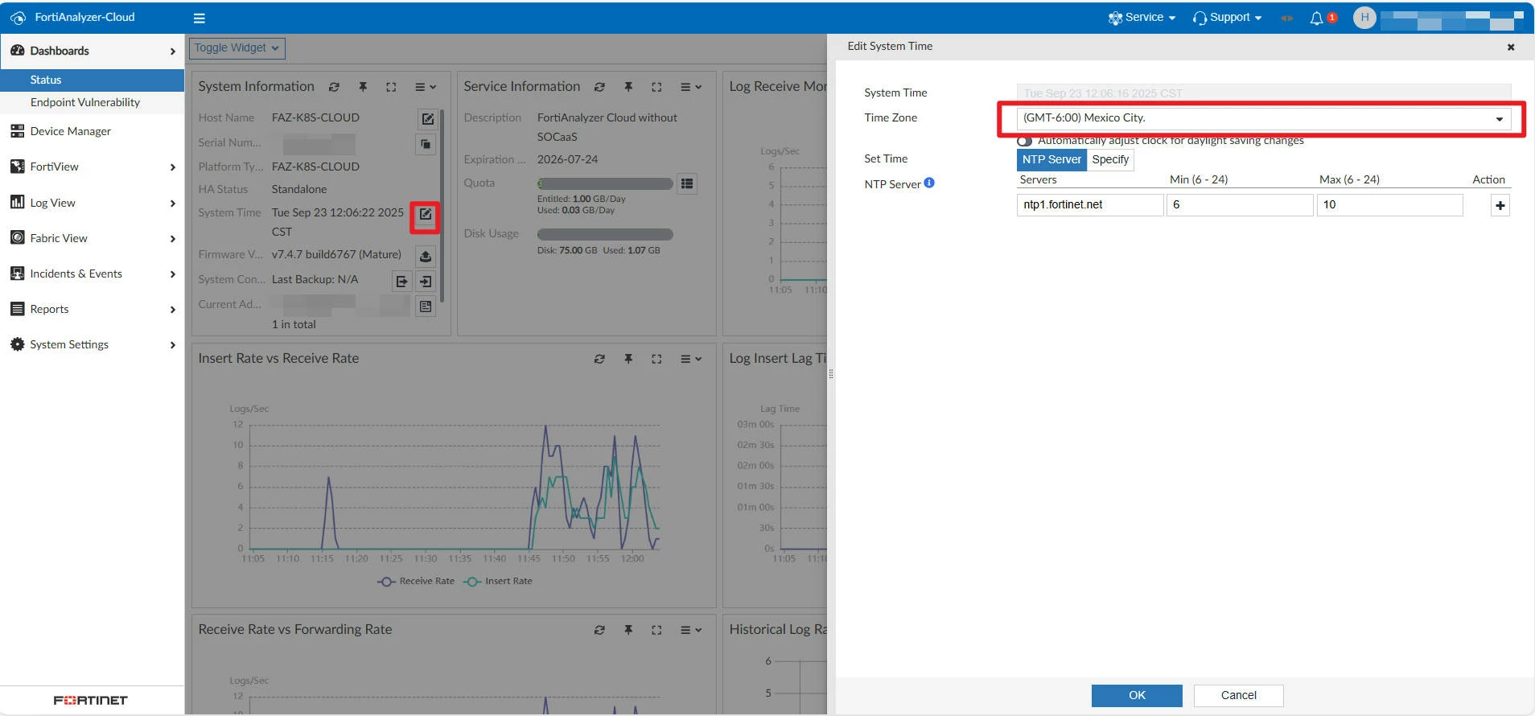Refresh the System Information widget
1535x716 pixels.
coord(334,87)
